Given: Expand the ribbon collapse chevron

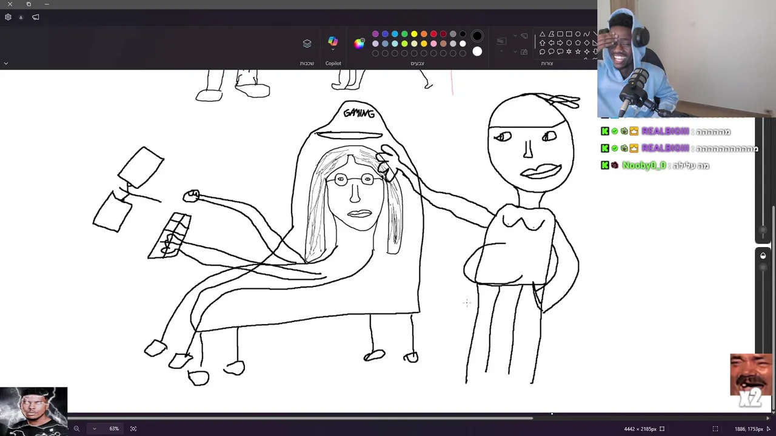Looking at the screenshot, I should point(5,63).
